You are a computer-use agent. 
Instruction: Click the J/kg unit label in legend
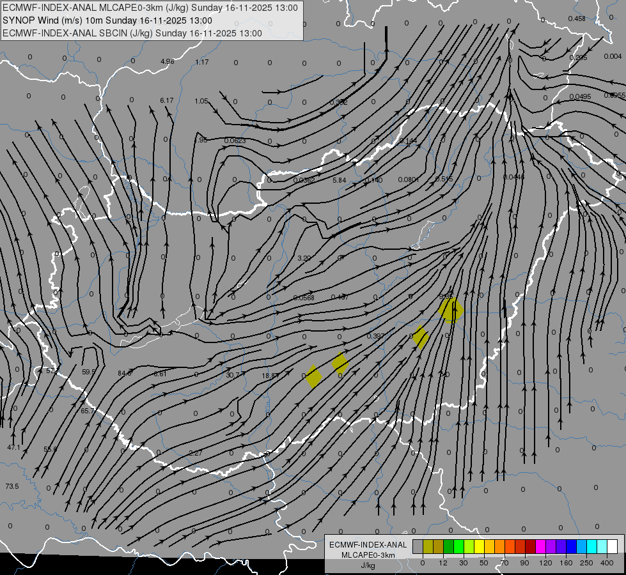368,565
